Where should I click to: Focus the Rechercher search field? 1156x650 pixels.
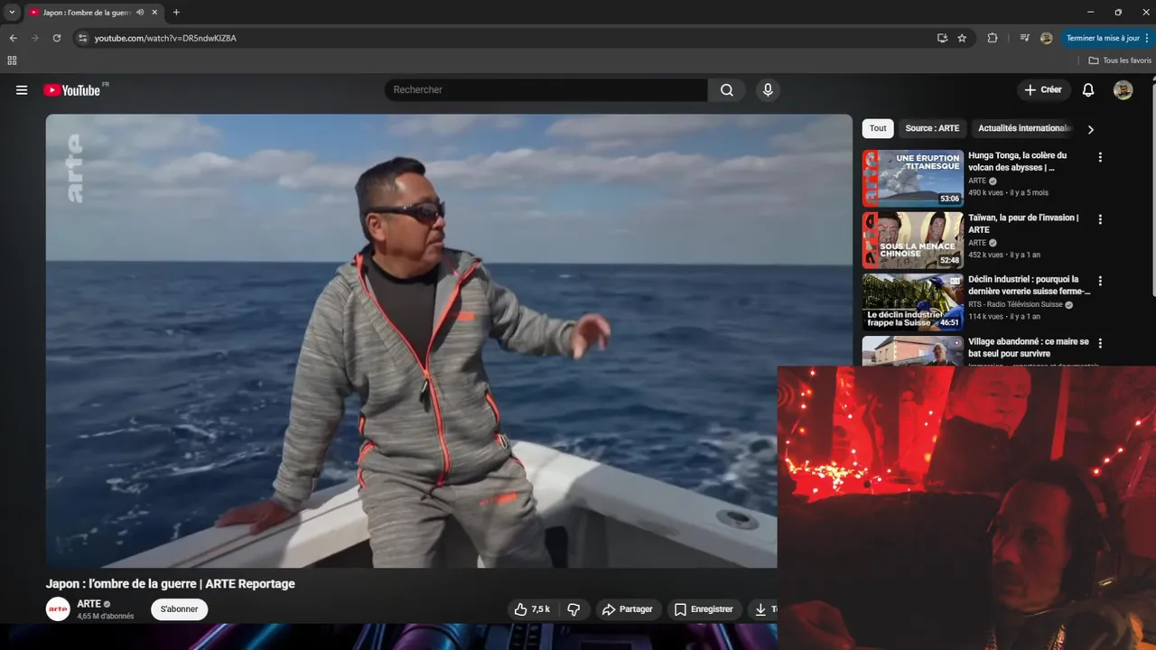pos(546,90)
